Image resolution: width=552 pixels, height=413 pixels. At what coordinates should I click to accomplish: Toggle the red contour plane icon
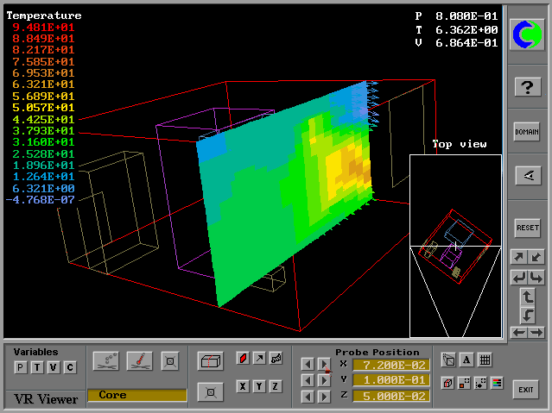pyautogui.click(x=243, y=359)
